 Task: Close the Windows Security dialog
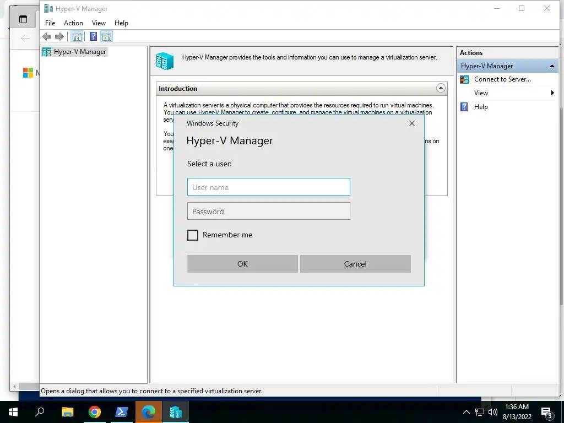point(412,123)
